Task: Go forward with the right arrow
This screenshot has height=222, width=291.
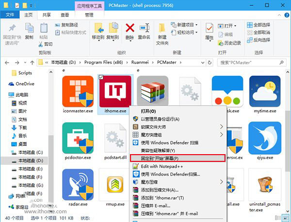Action: click(17, 63)
